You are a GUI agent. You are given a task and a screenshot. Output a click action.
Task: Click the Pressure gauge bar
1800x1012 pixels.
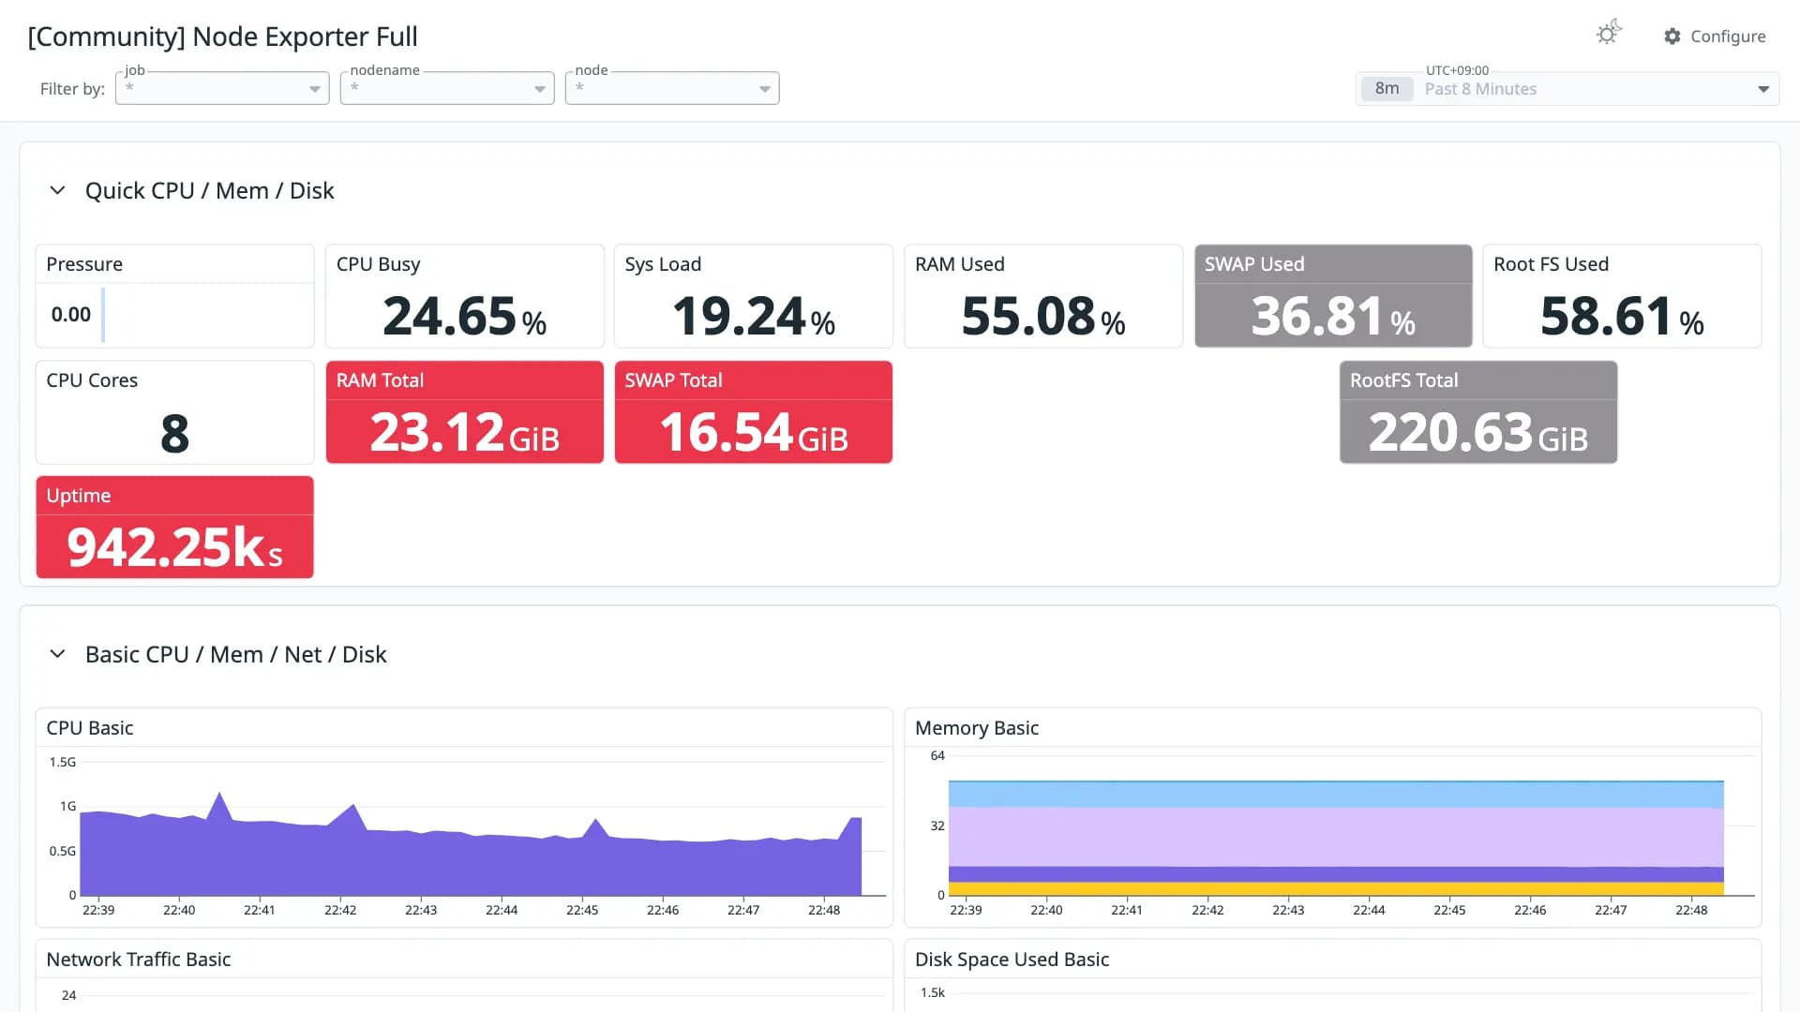(103, 315)
